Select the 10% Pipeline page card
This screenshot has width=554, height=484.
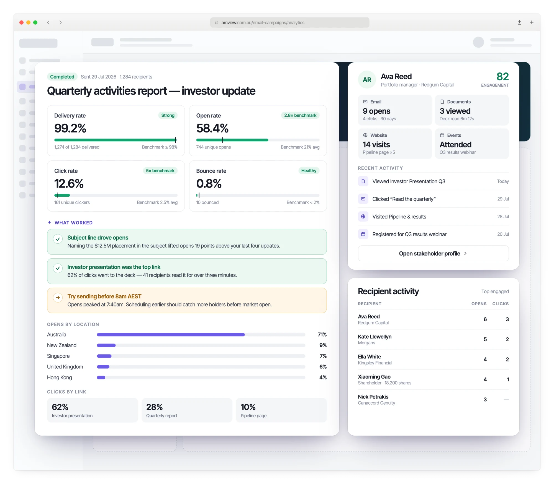point(281,410)
